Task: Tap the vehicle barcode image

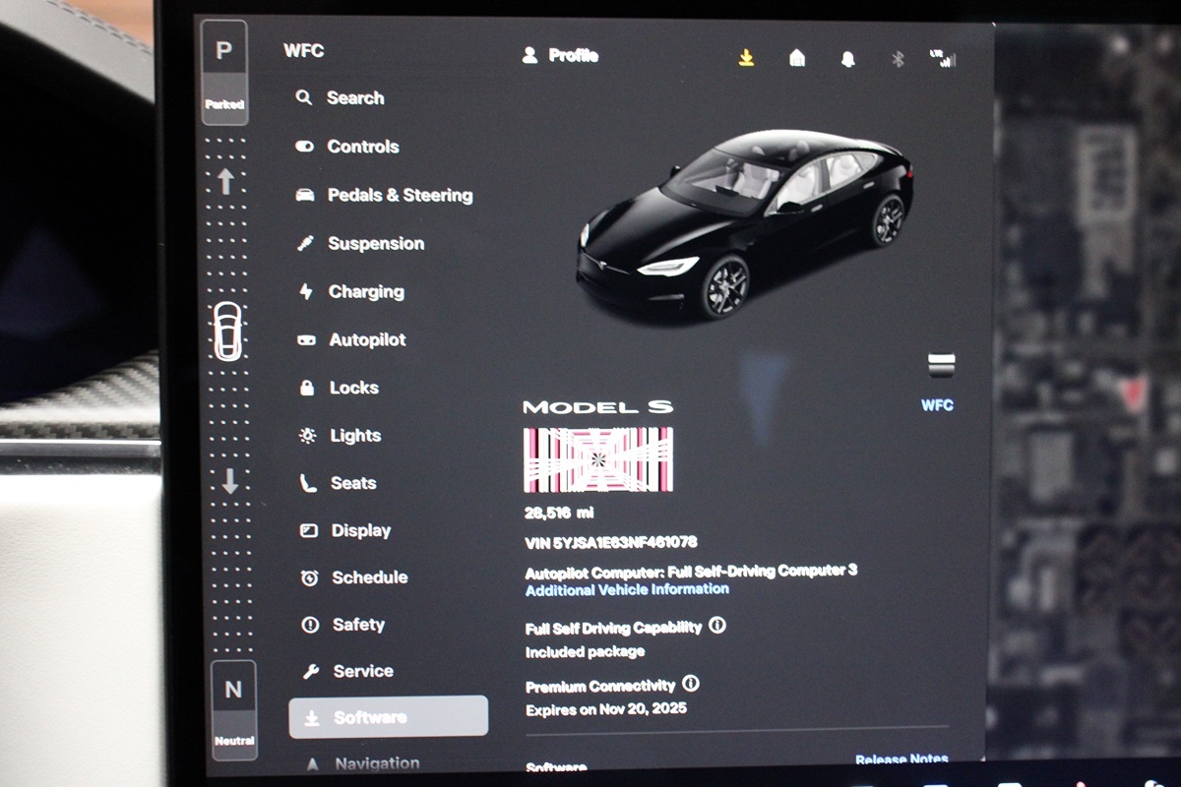Action: coord(600,458)
